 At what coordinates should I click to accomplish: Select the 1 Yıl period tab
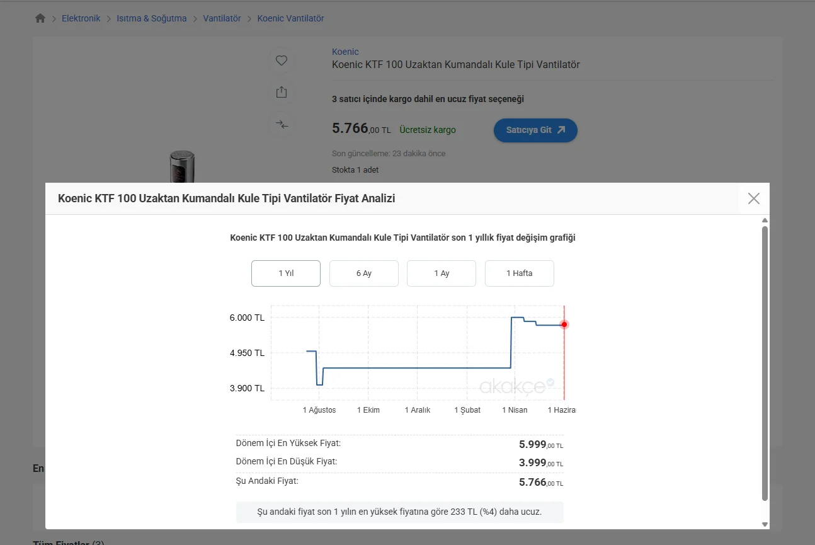[286, 273]
